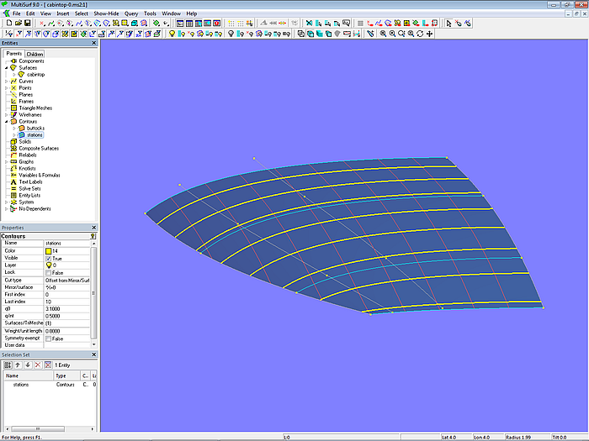The image size is (589, 441).
Task: Expand the Curves tree node
Action: [x=5, y=81]
